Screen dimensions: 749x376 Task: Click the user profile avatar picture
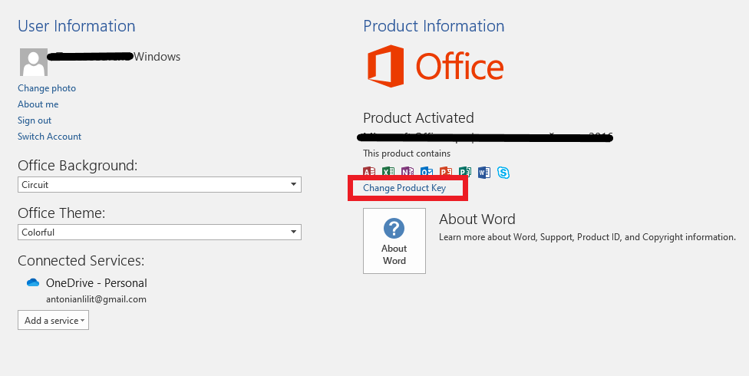pos(34,62)
